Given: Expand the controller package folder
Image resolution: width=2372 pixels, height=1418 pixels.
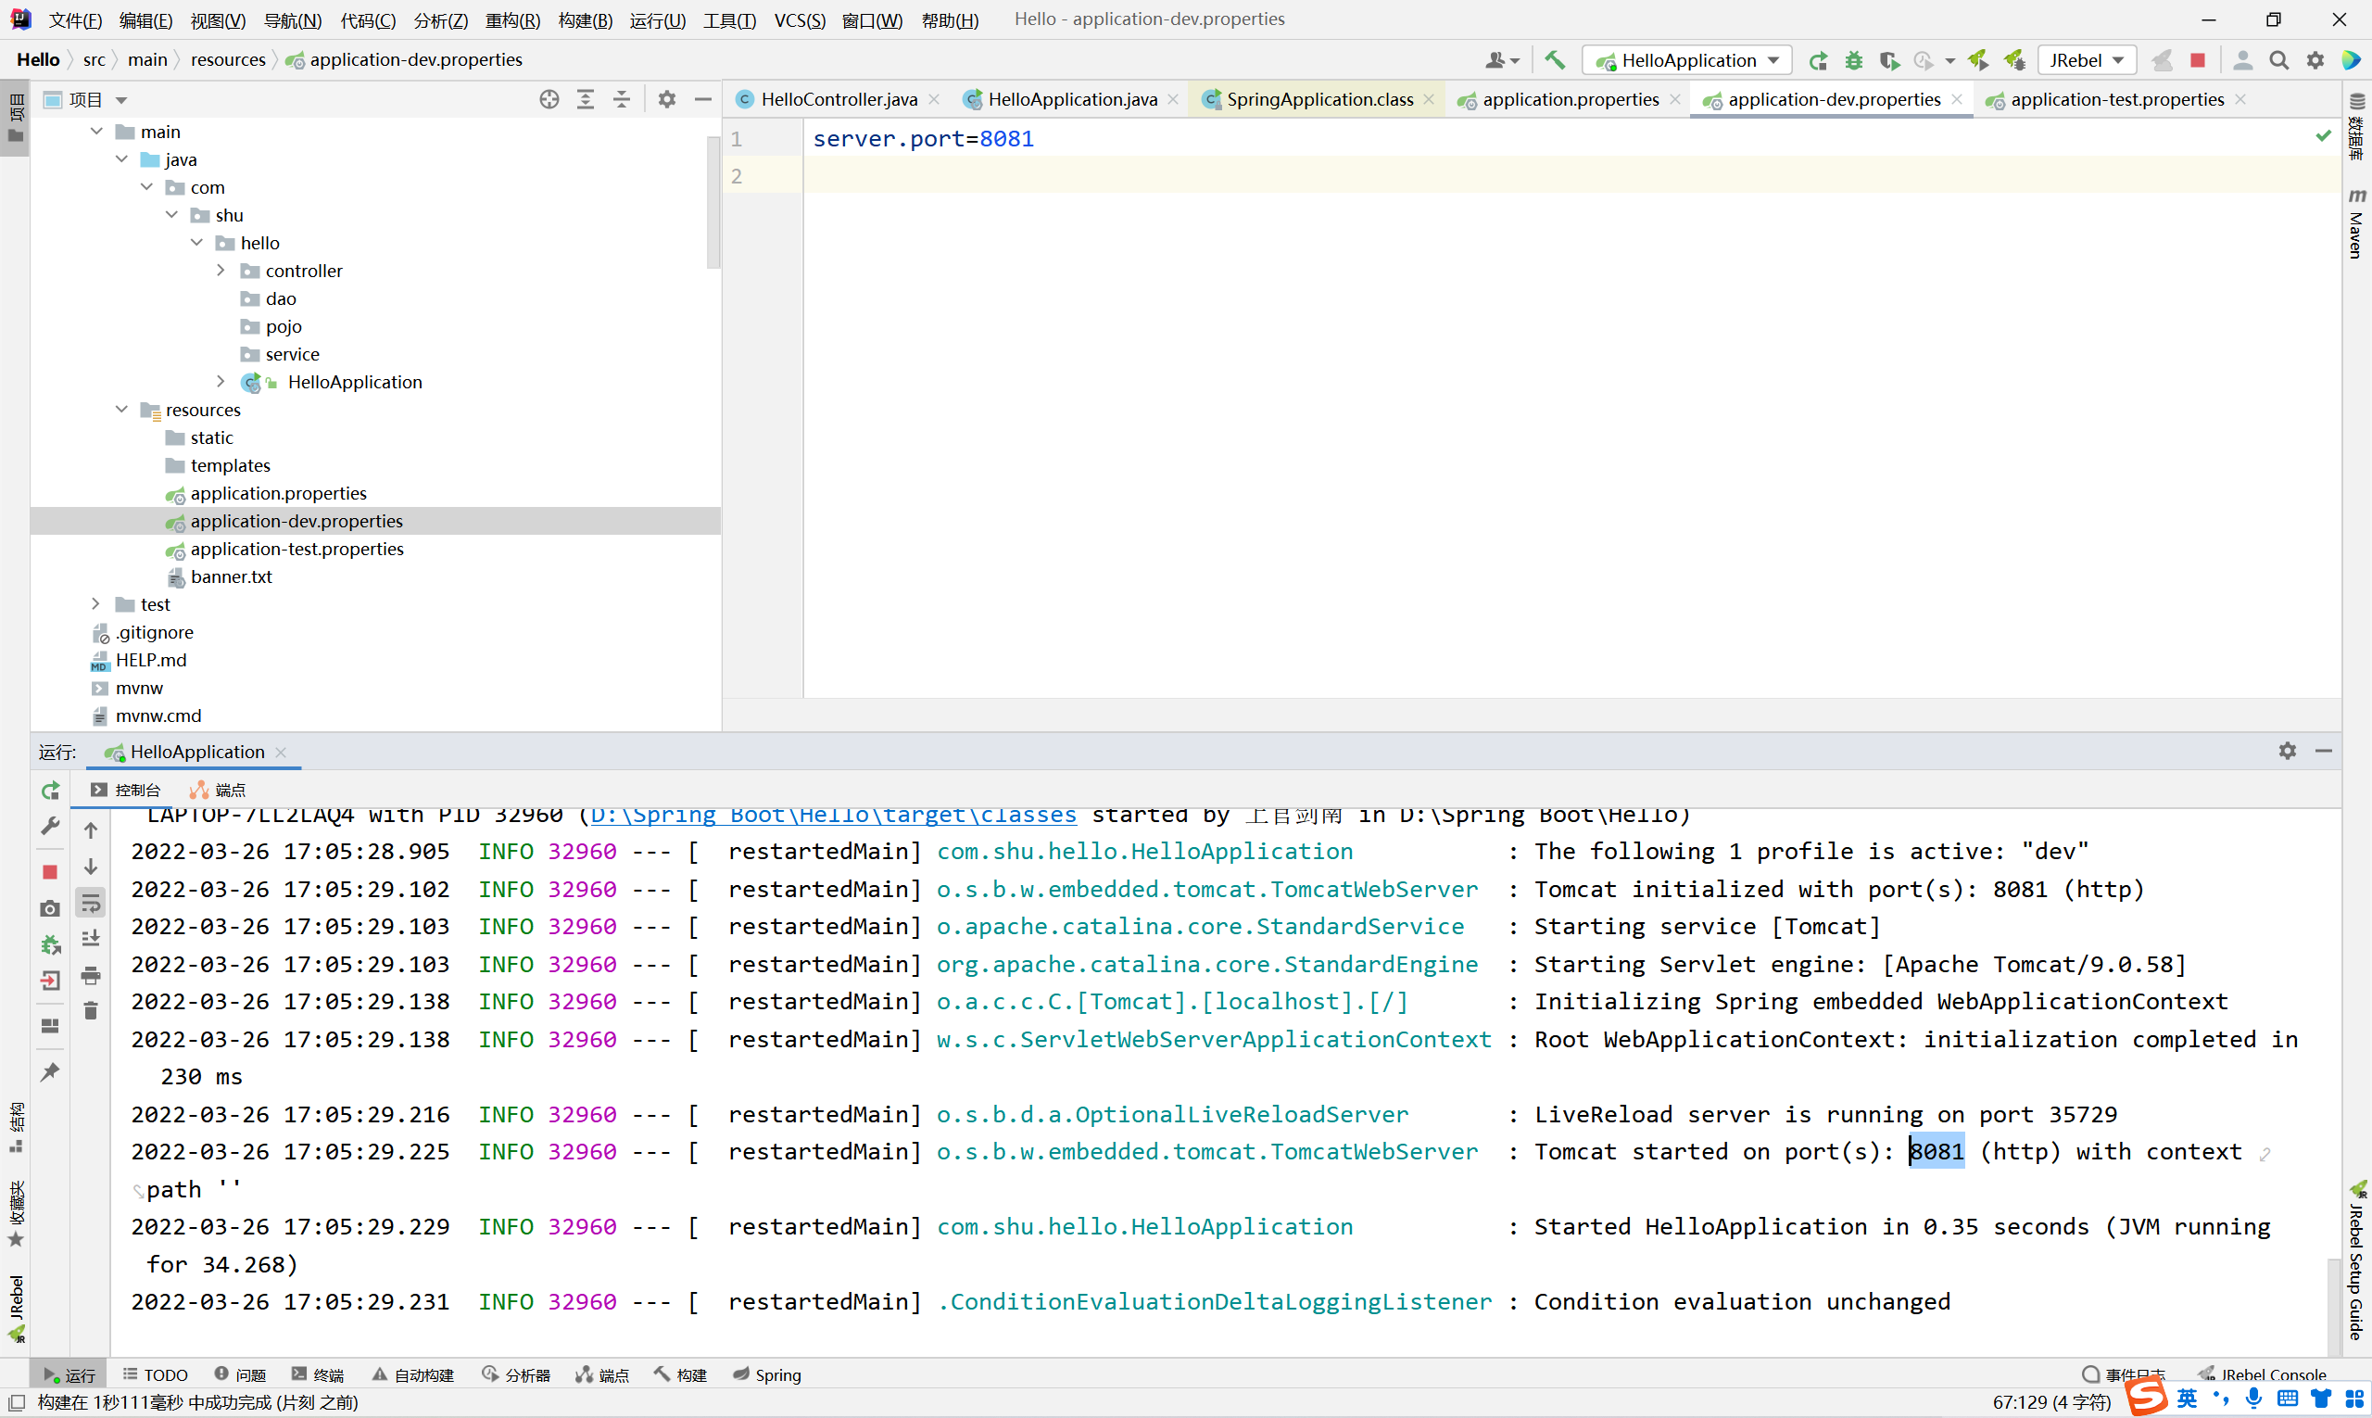Looking at the screenshot, I should pyautogui.click(x=221, y=271).
